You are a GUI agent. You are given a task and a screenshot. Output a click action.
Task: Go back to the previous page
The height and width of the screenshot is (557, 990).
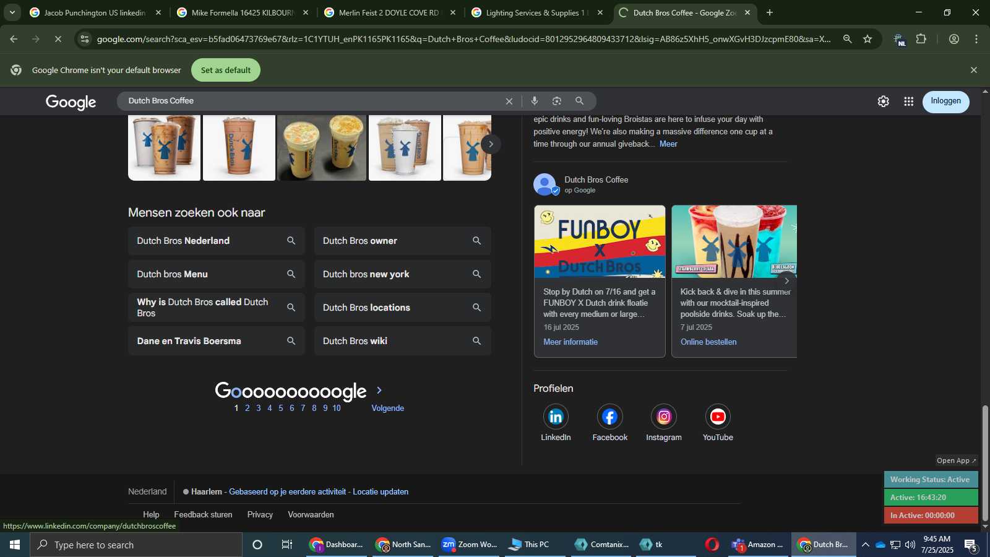pyautogui.click(x=14, y=39)
